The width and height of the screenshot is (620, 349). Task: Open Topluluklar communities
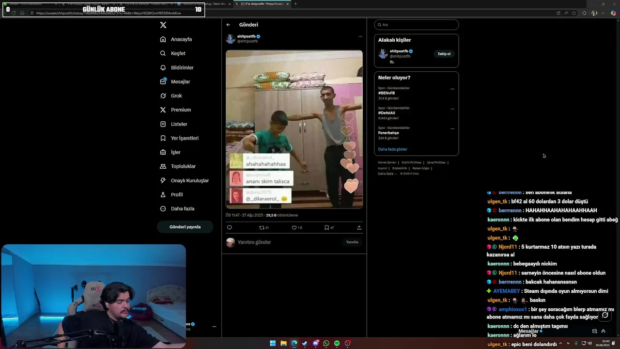coord(178,166)
